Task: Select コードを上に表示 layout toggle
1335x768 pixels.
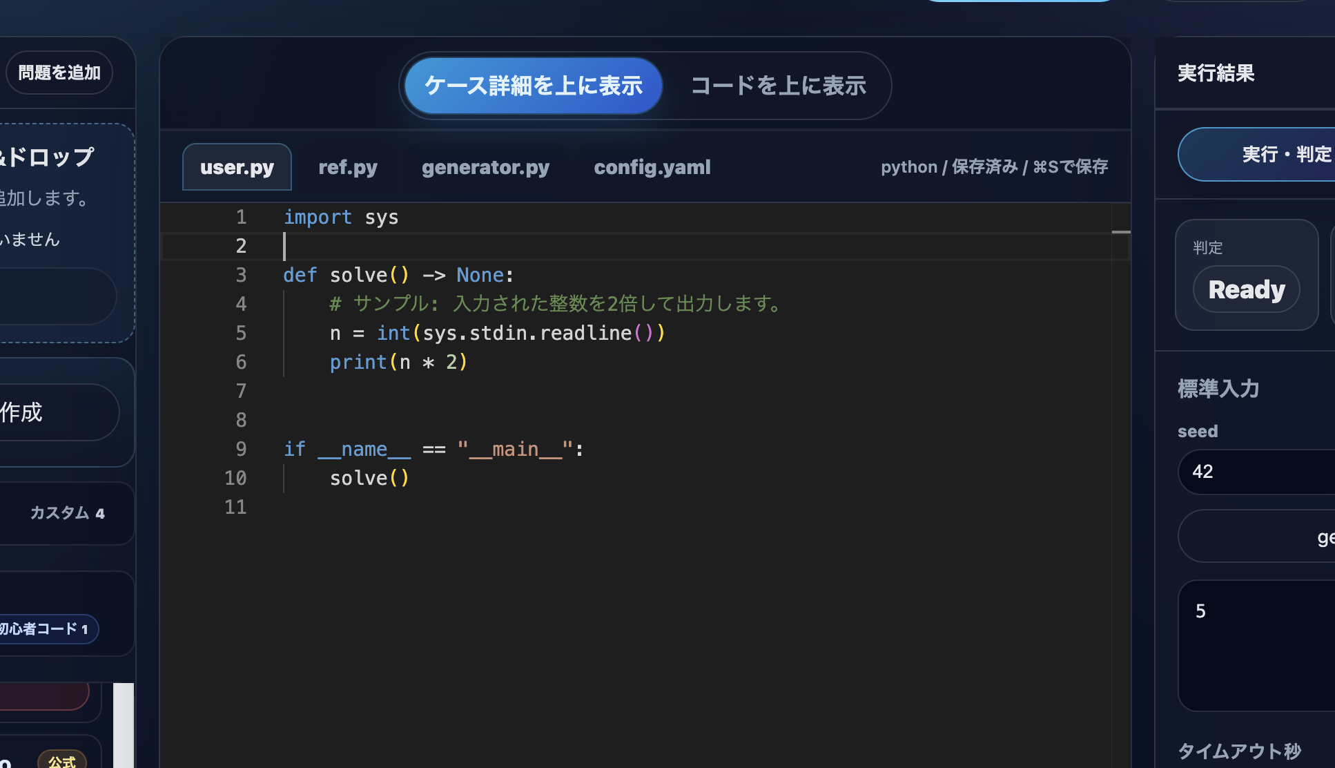Action: coord(779,86)
